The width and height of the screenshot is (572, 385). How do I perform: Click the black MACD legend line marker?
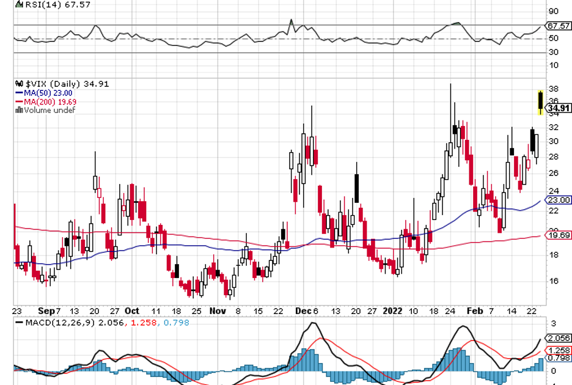[20, 323]
